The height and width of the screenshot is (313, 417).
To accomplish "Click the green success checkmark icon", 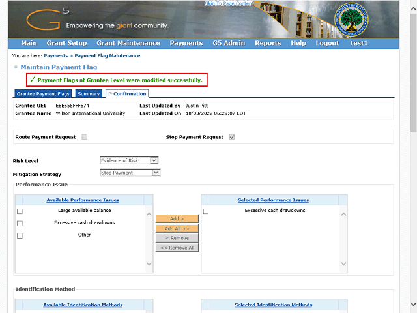I will point(32,80).
